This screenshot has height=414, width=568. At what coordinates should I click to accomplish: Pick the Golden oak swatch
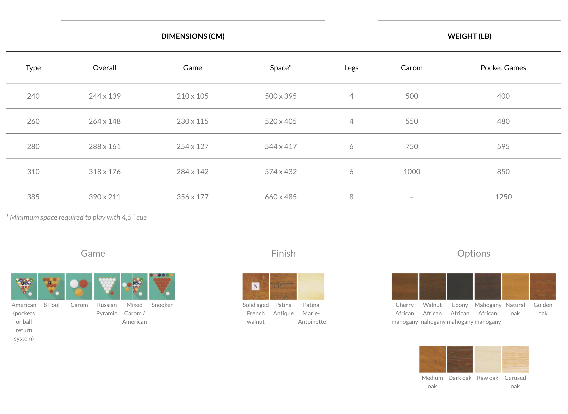tap(543, 286)
